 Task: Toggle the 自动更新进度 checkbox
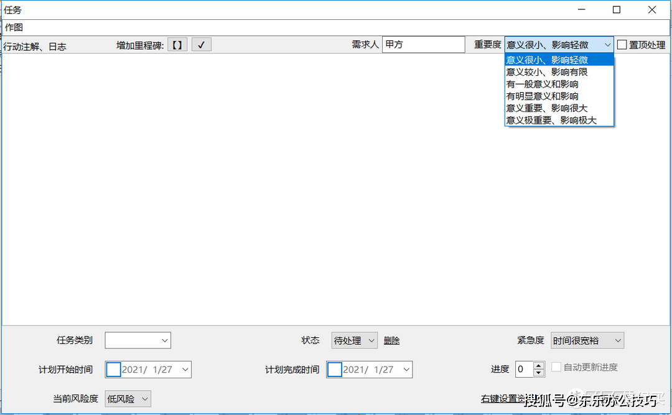556,367
